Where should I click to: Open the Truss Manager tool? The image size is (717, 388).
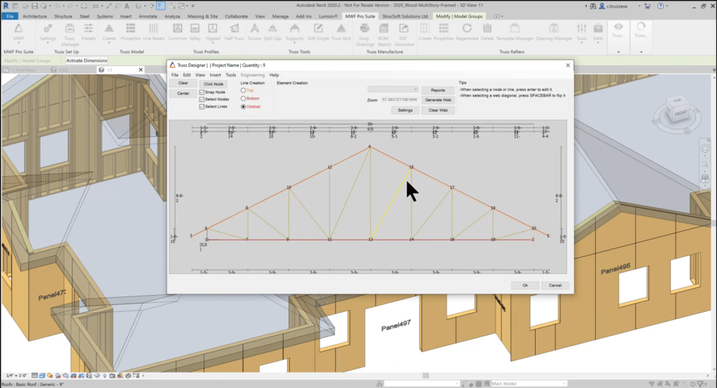coord(69,34)
